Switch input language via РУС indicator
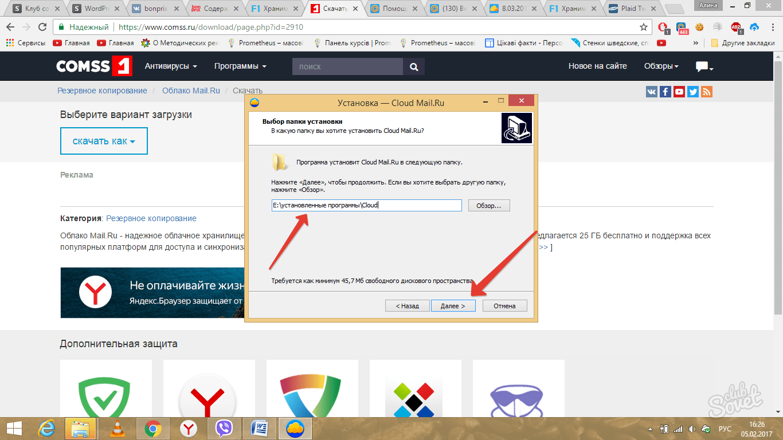 pos(725,429)
